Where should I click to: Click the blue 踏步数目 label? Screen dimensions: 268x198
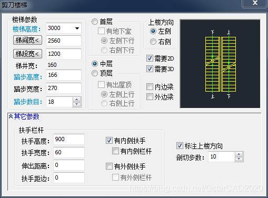pos(28,102)
